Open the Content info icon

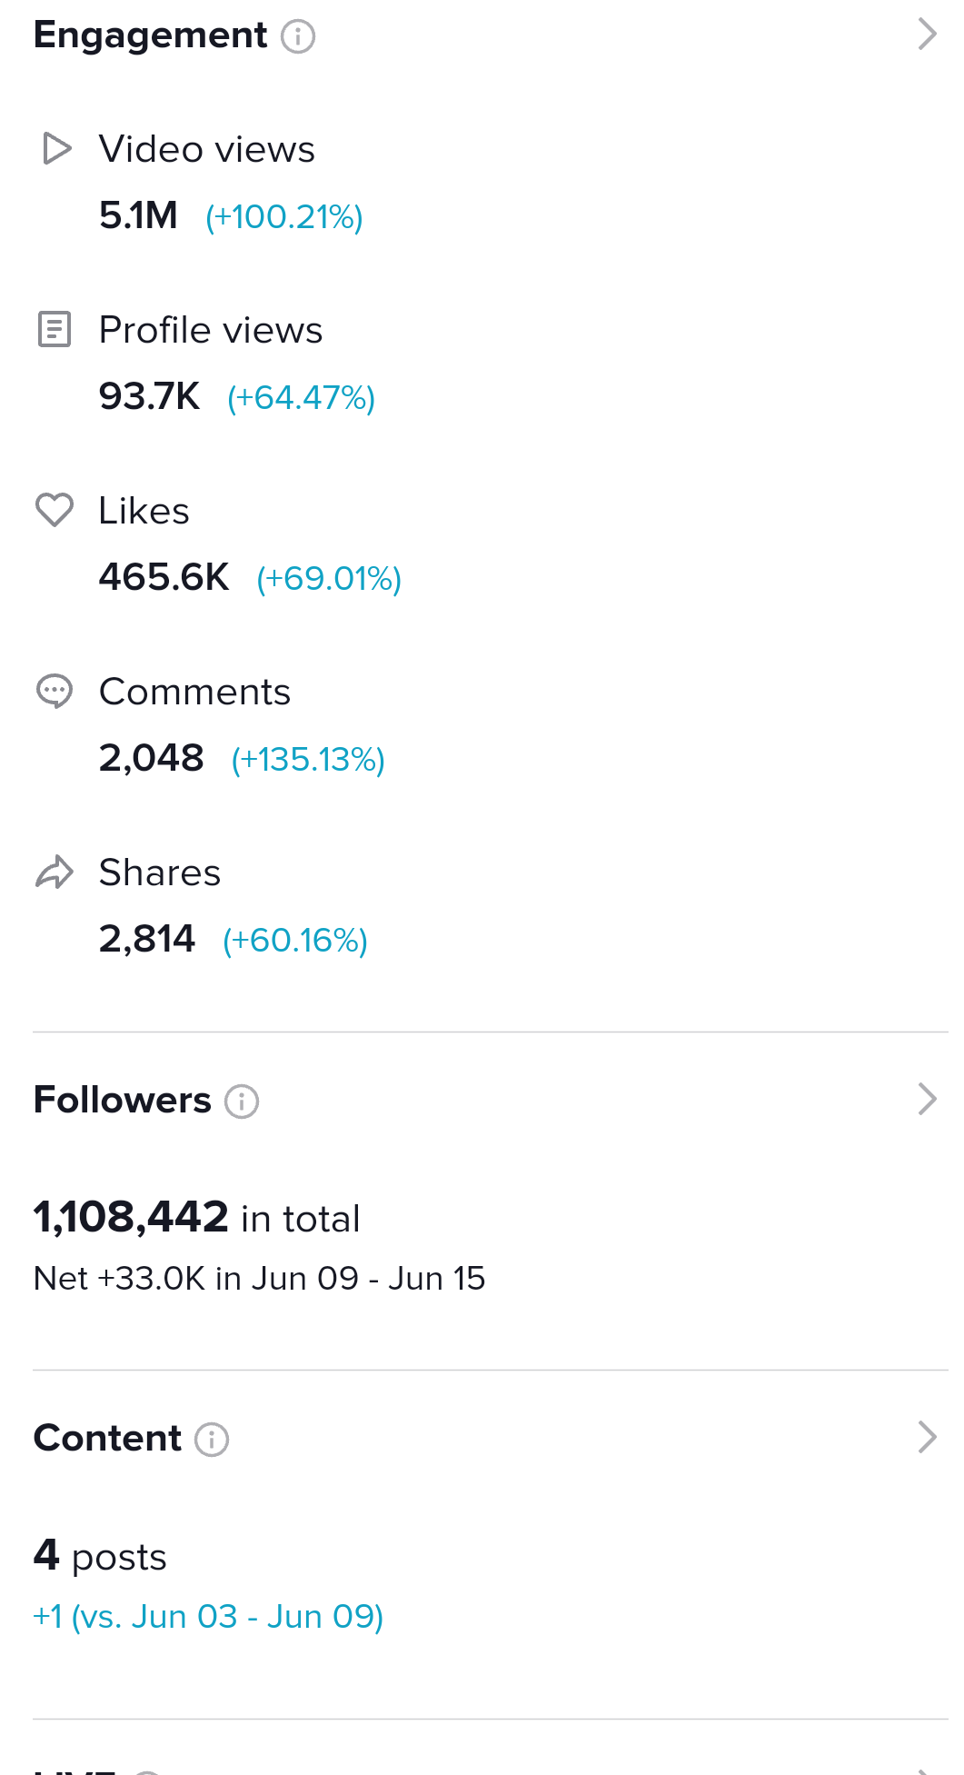point(212,1440)
